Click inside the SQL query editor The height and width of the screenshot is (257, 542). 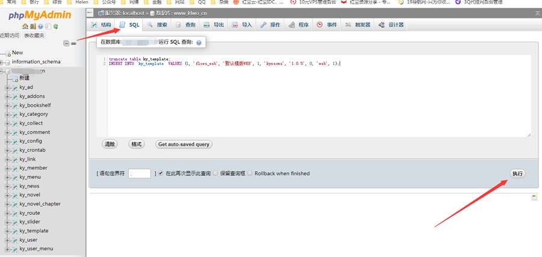[x=319, y=96]
